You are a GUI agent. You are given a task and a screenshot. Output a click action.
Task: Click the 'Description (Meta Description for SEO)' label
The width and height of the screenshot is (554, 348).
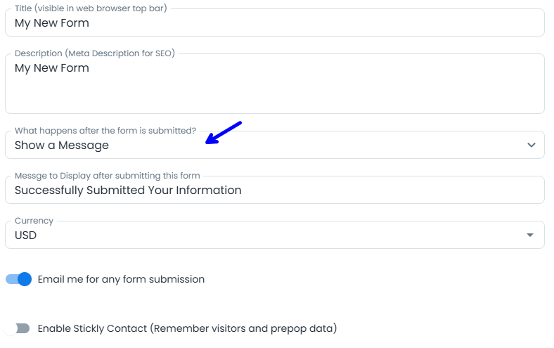pos(94,53)
